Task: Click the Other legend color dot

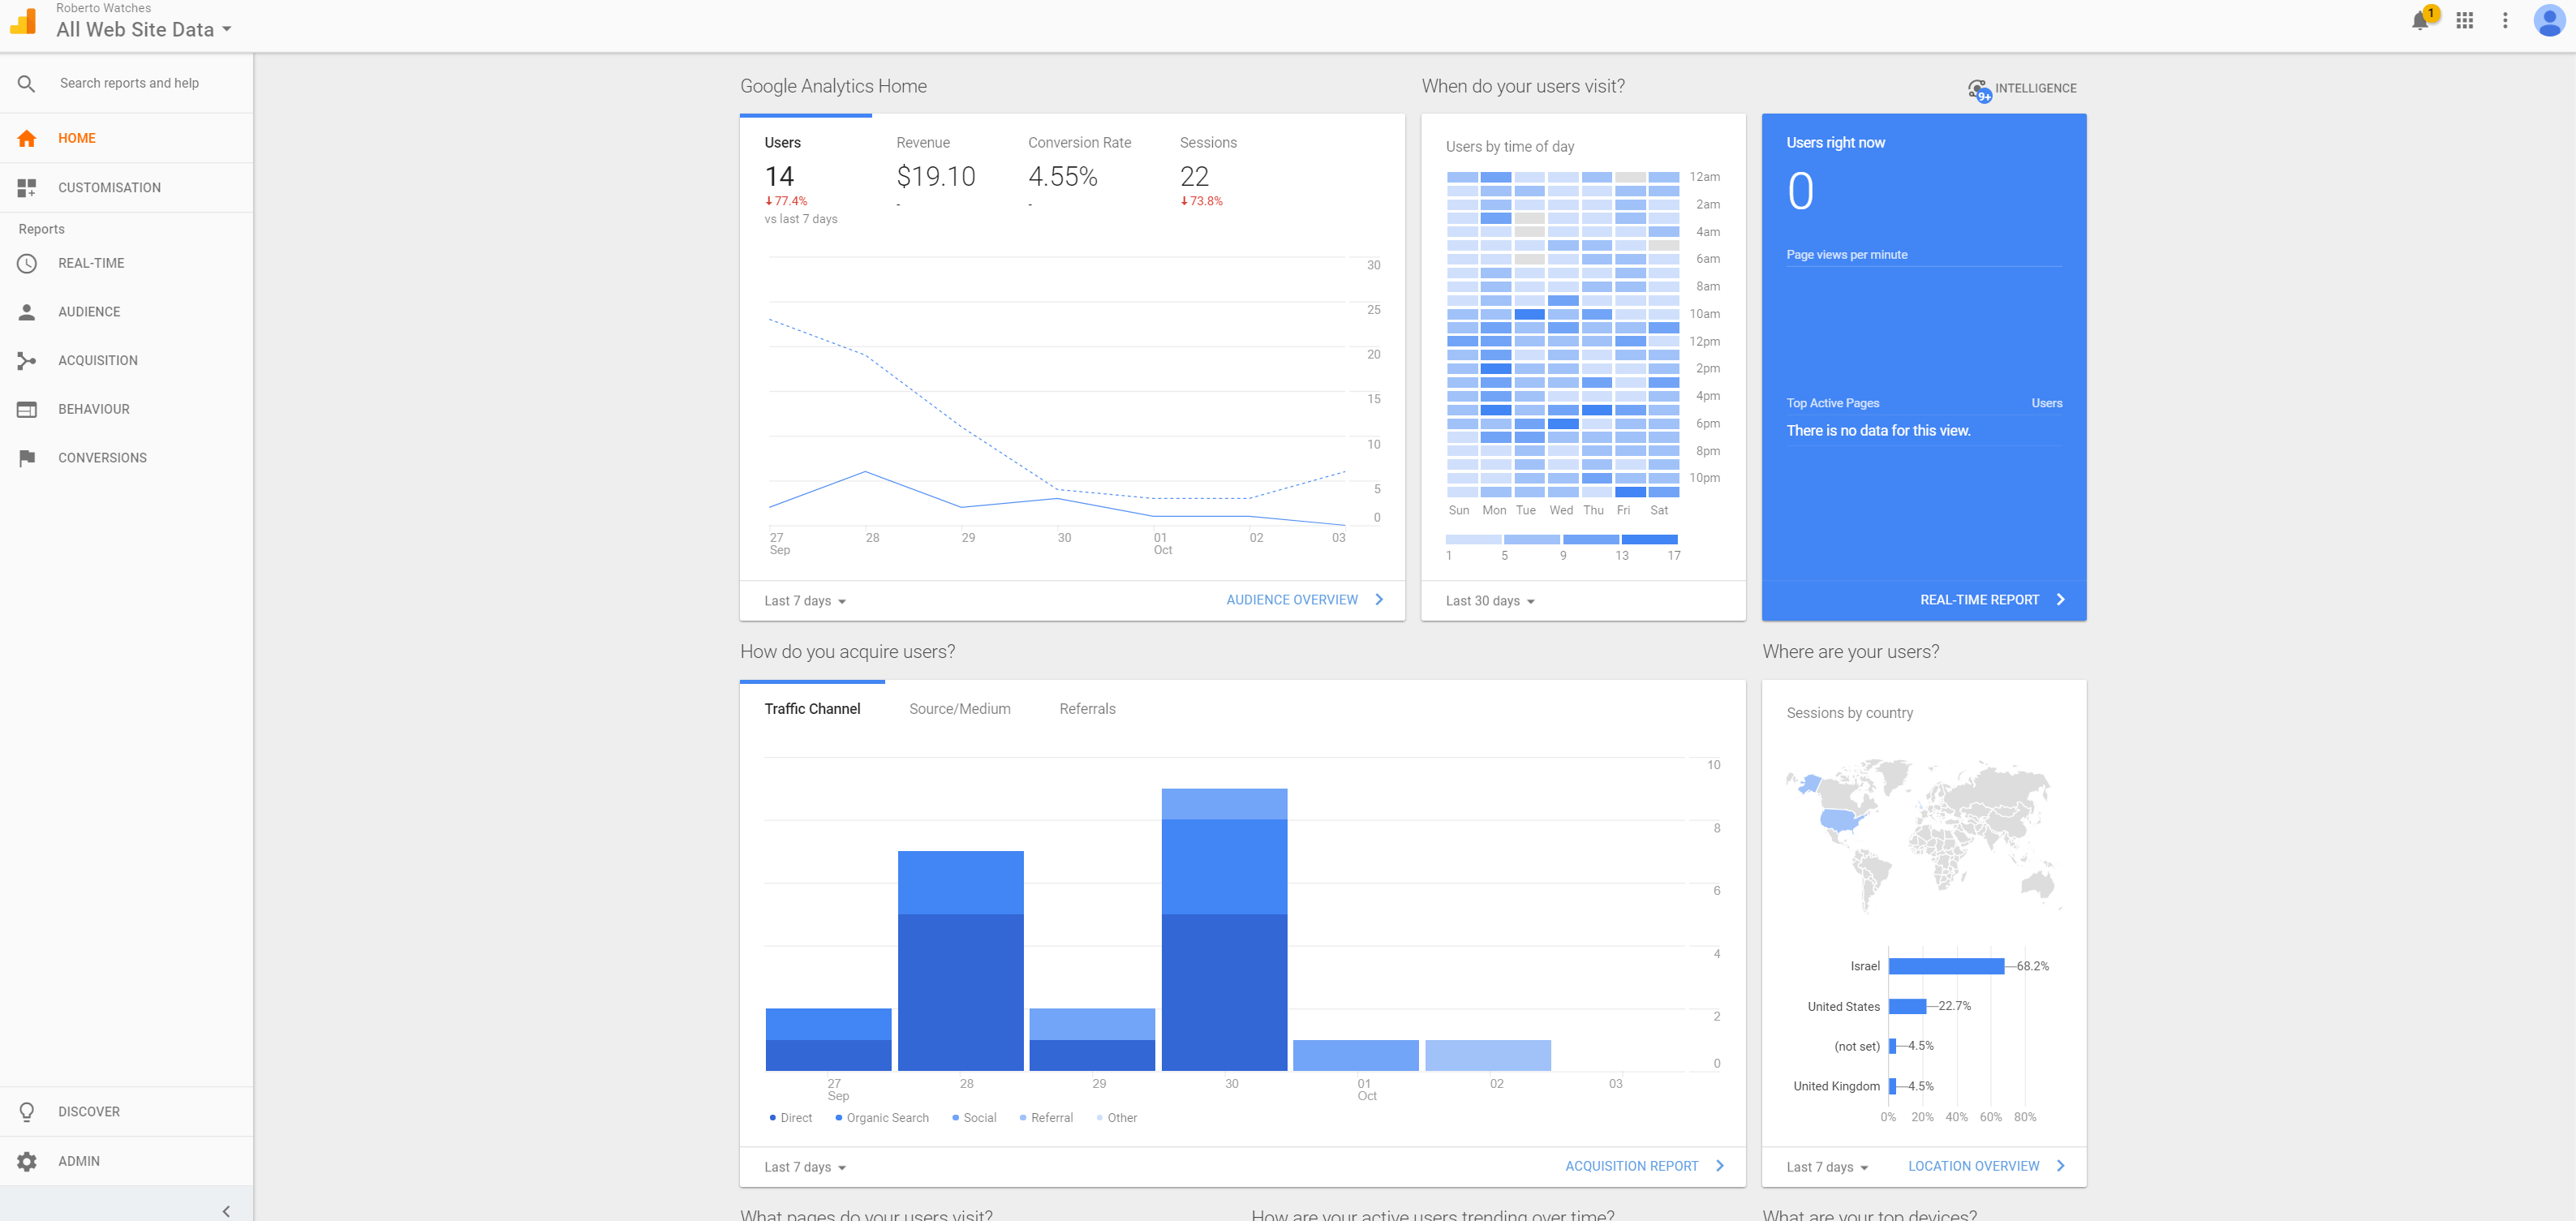Action: [1100, 1118]
